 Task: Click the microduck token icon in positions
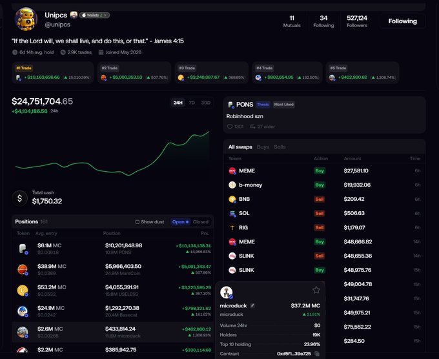23,332
